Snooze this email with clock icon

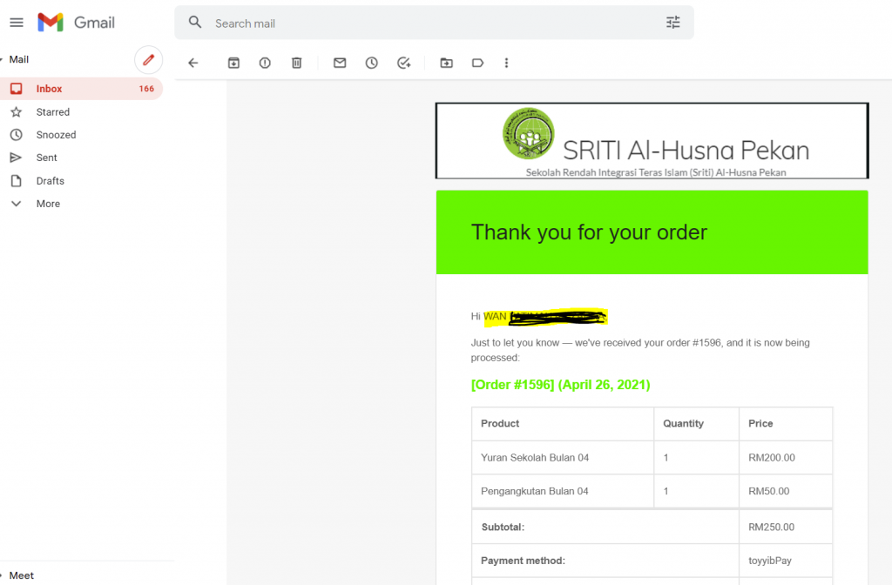[372, 63]
